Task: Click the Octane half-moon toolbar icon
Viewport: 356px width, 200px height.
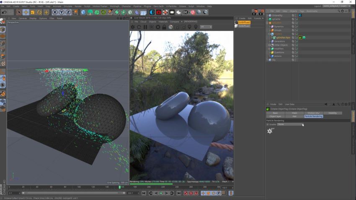Action: (x=152, y=12)
